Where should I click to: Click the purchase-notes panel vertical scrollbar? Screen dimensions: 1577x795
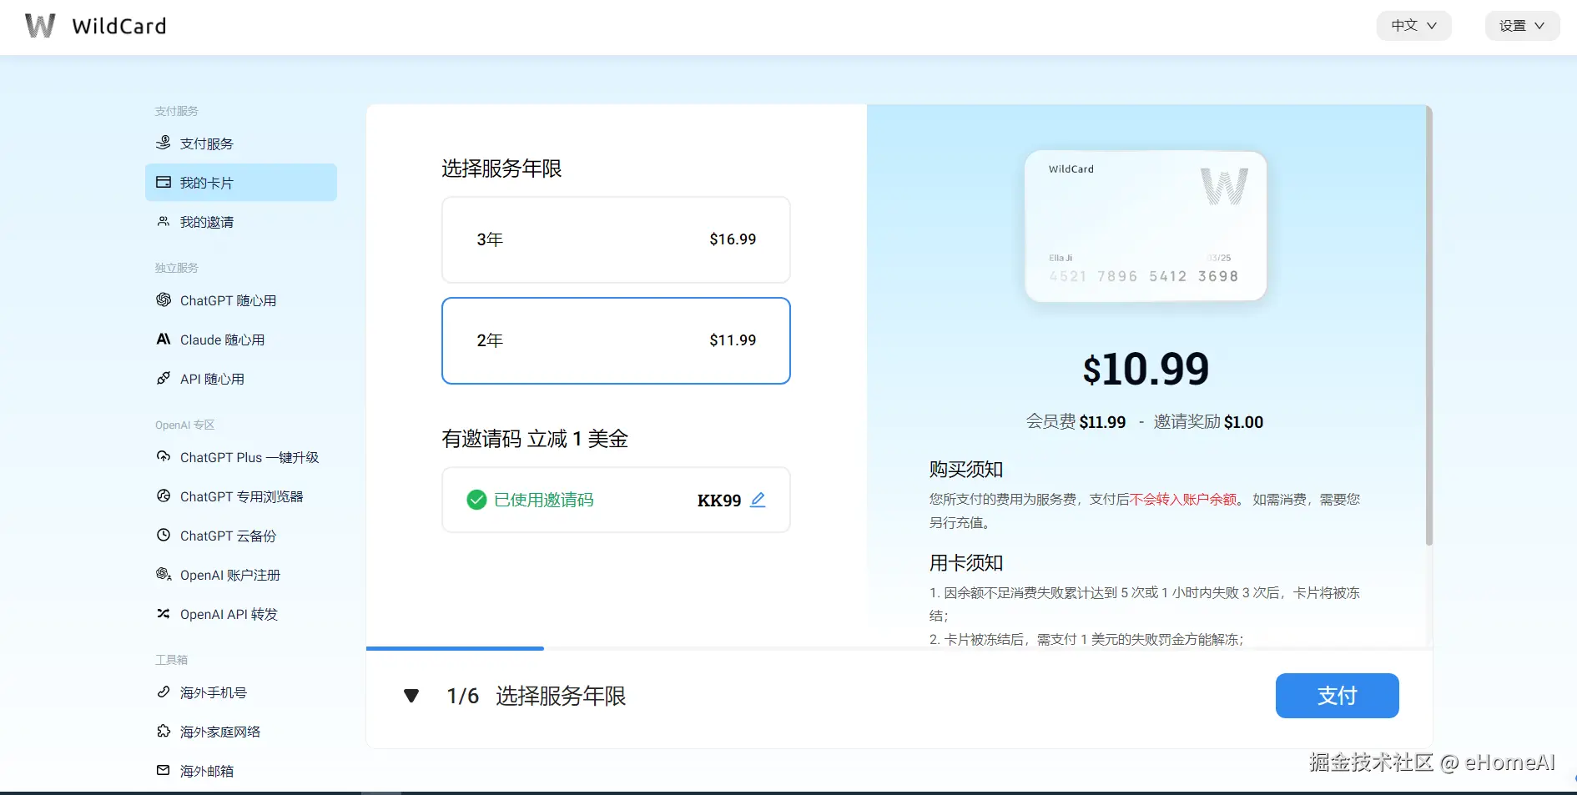click(x=1429, y=325)
